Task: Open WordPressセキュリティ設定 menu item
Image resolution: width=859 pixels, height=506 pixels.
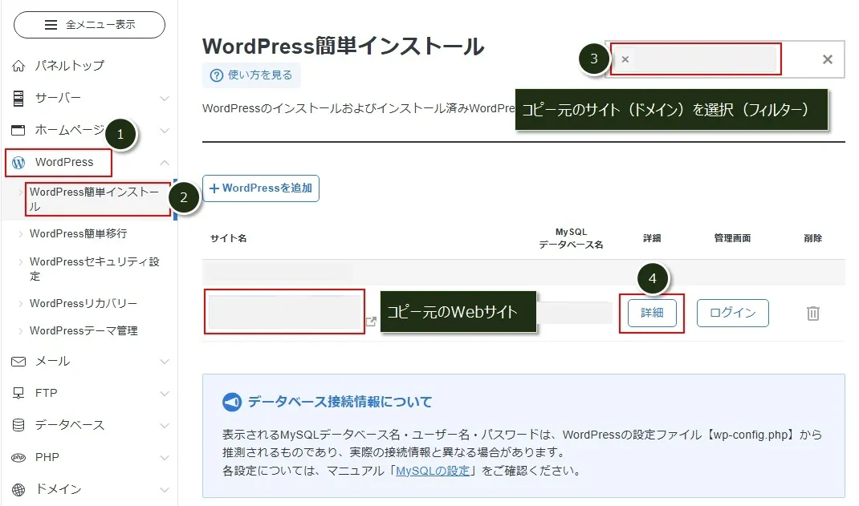Action: click(x=94, y=269)
